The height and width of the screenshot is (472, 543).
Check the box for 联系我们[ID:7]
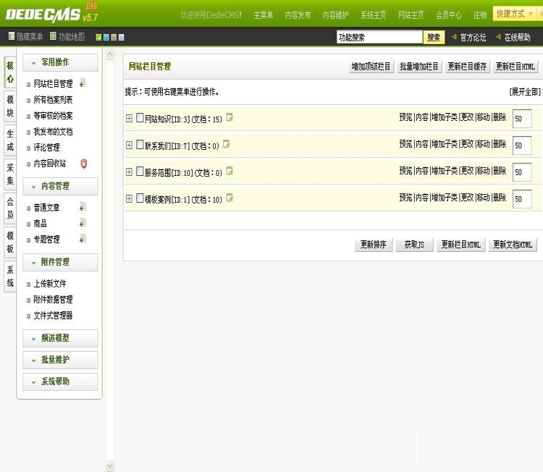point(140,144)
